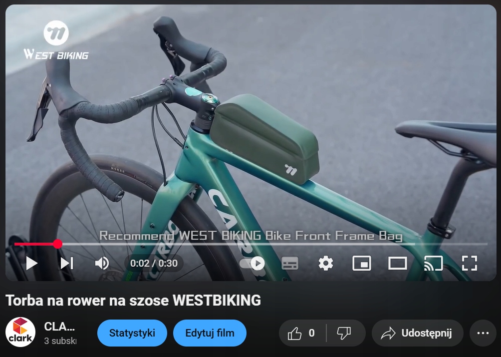Image resolution: width=501 pixels, height=357 pixels.
Task: Skip to the next video
Action: 67,263
